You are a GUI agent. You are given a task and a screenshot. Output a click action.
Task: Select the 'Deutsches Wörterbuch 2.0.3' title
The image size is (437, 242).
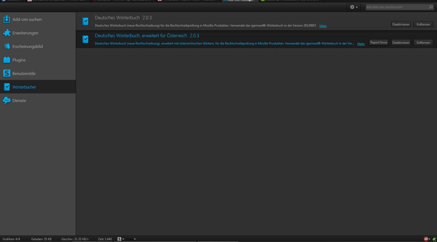click(123, 18)
